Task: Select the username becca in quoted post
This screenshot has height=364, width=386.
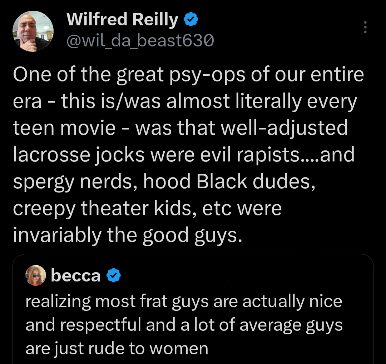Action: pyautogui.click(x=75, y=275)
